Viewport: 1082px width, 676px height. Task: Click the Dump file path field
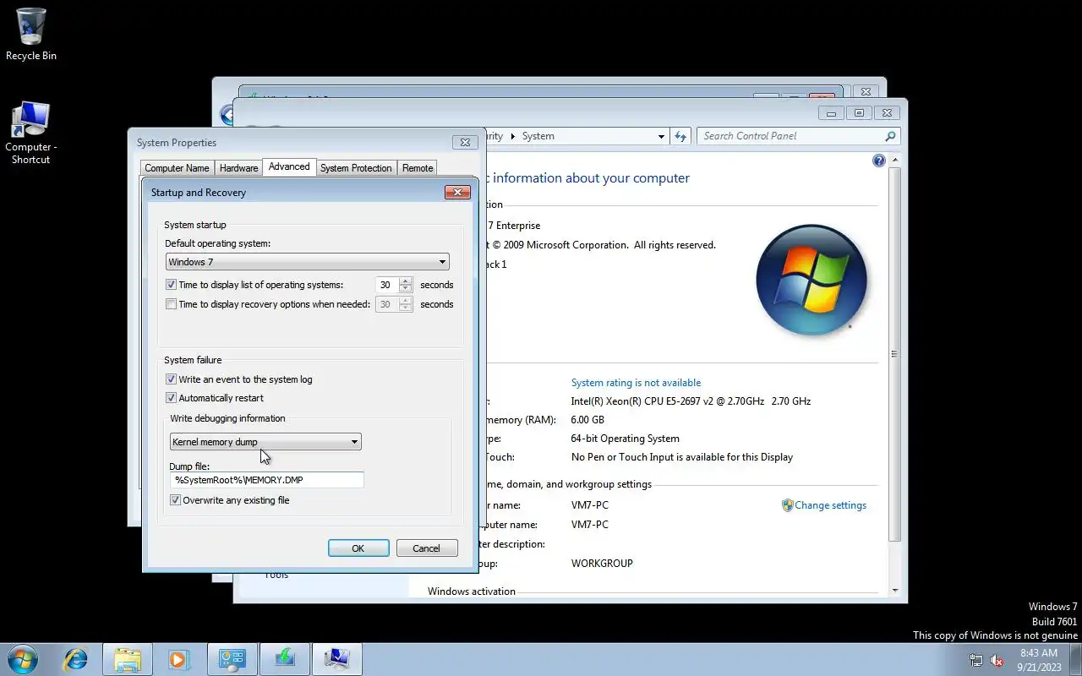(x=266, y=480)
